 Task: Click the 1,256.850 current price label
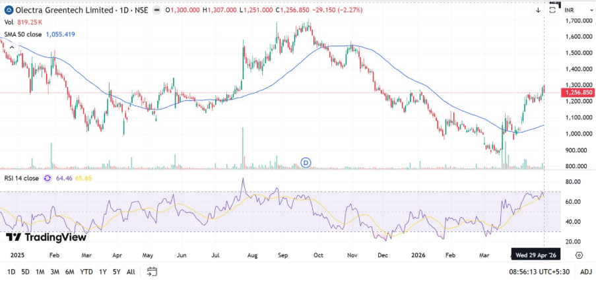coord(578,93)
